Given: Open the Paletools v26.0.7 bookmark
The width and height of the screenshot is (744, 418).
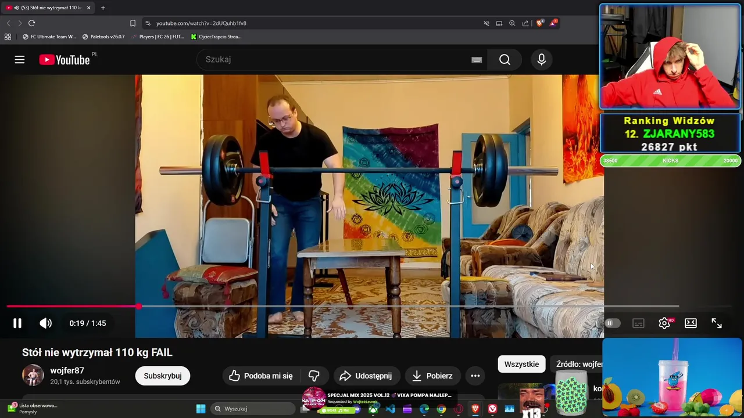Looking at the screenshot, I should (x=103, y=37).
